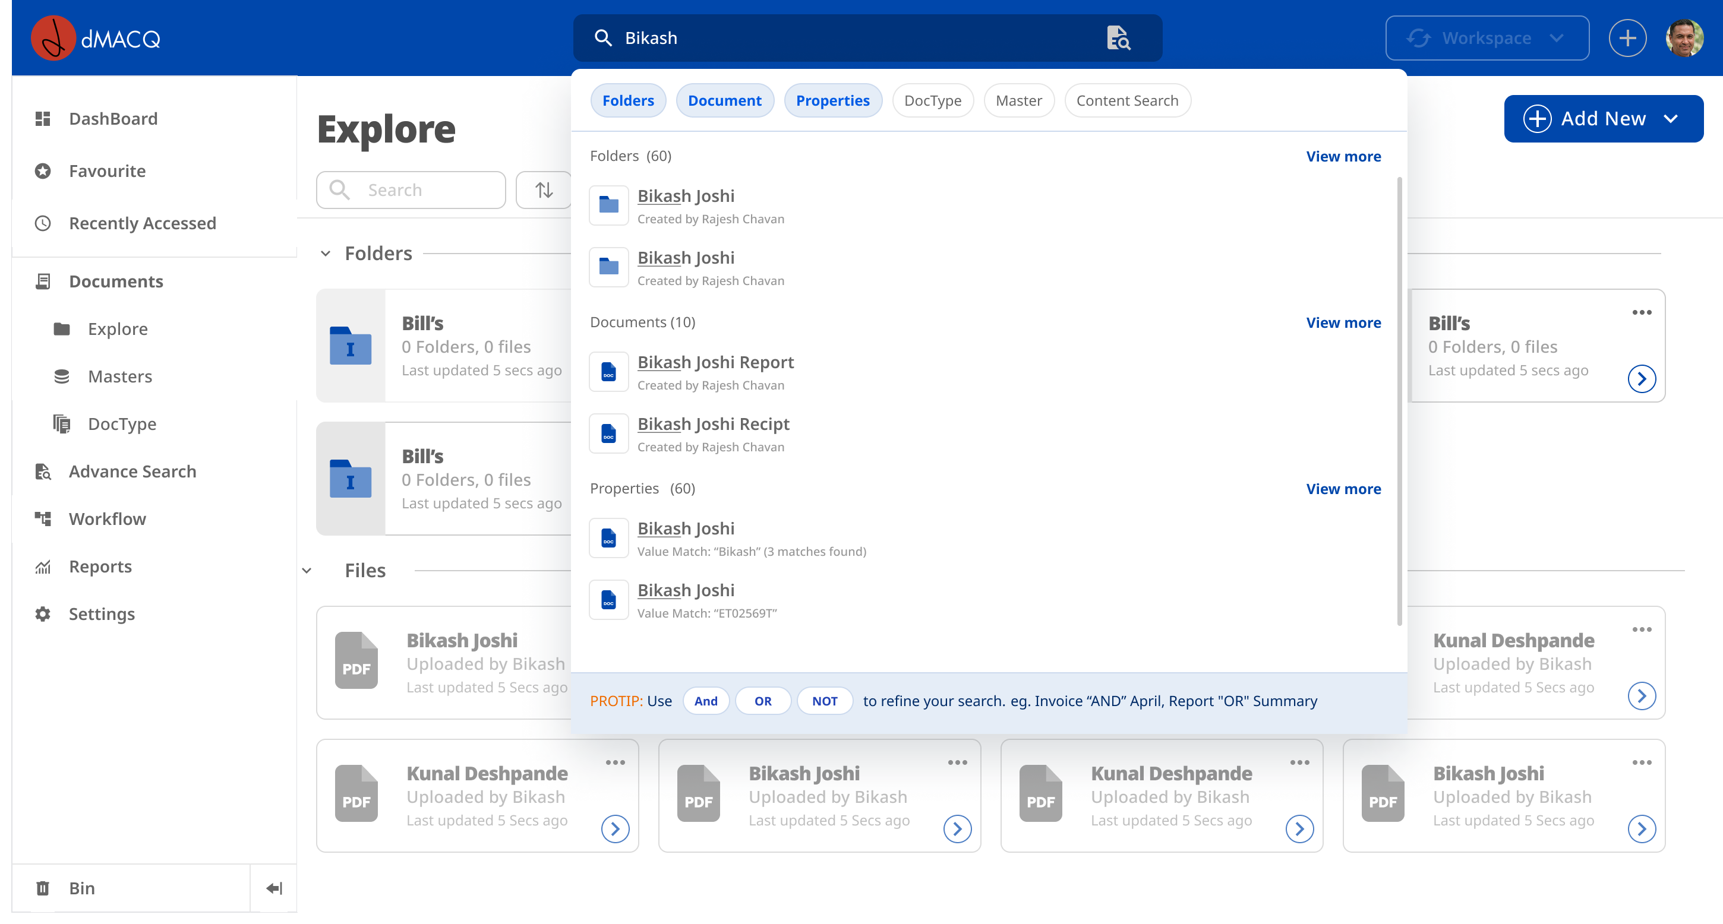Enable the DocType filter chip
Screen dimensions: 1723x924
click(932, 101)
